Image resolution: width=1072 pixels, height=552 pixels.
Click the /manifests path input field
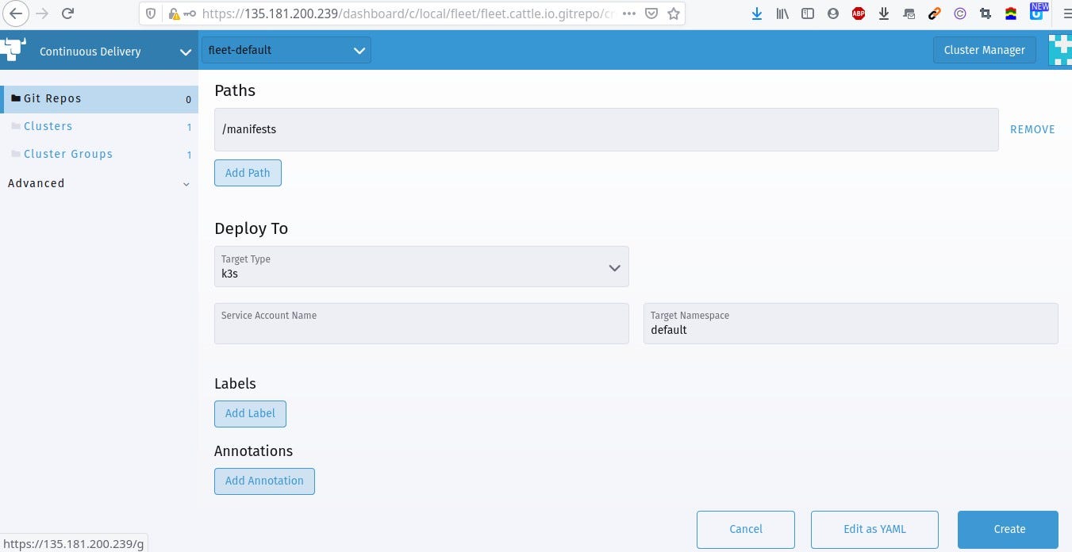pyautogui.click(x=606, y=129)
